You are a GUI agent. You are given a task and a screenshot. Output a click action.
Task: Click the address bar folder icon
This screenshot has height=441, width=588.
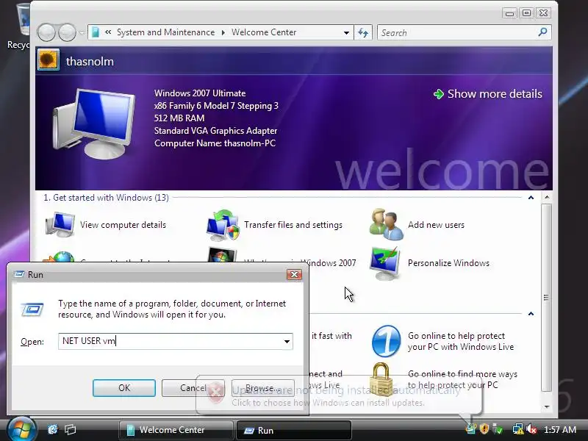[96, 32]
